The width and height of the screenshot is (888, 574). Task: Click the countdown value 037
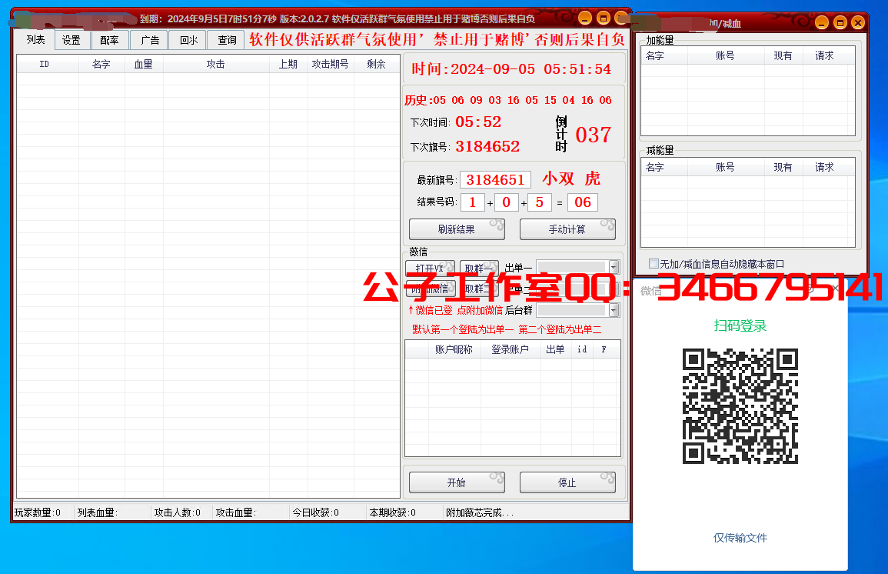594,135
